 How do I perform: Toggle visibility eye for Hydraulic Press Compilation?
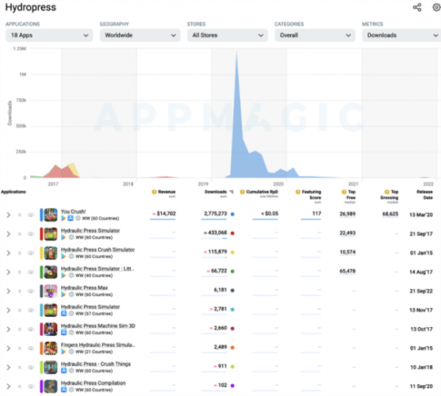pyautogui.click(x=31, y=386)
